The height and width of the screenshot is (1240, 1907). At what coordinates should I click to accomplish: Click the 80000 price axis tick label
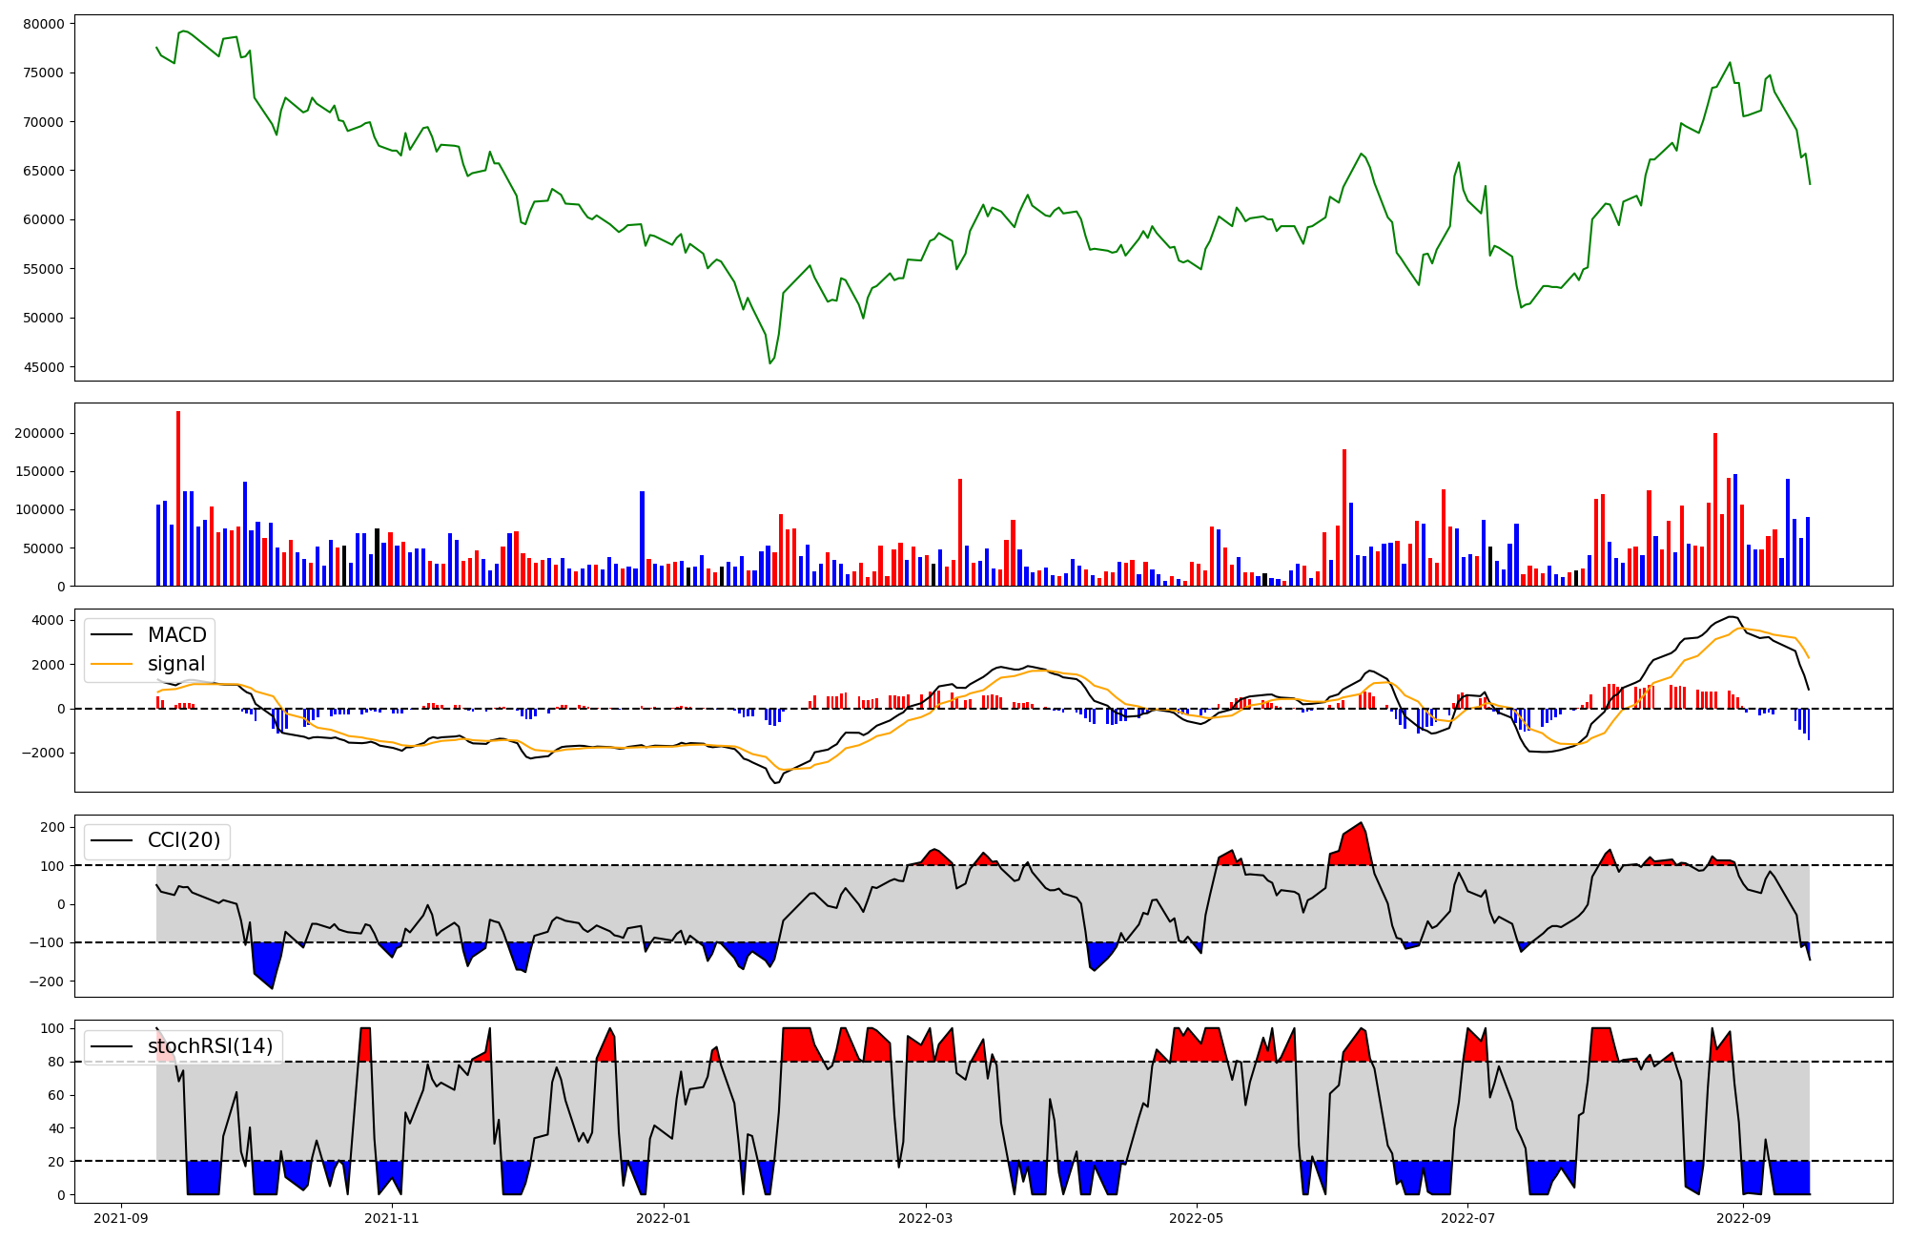42,24
